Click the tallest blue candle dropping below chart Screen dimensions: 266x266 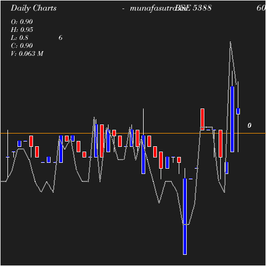[x=185, y=217]
